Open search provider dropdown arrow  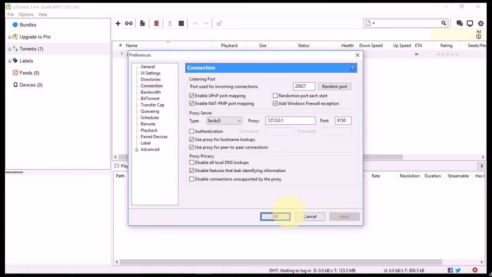(x=373, y=23)
